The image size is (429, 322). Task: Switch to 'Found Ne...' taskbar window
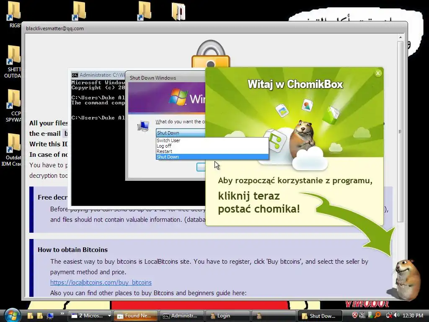click(x=135, y=316)
